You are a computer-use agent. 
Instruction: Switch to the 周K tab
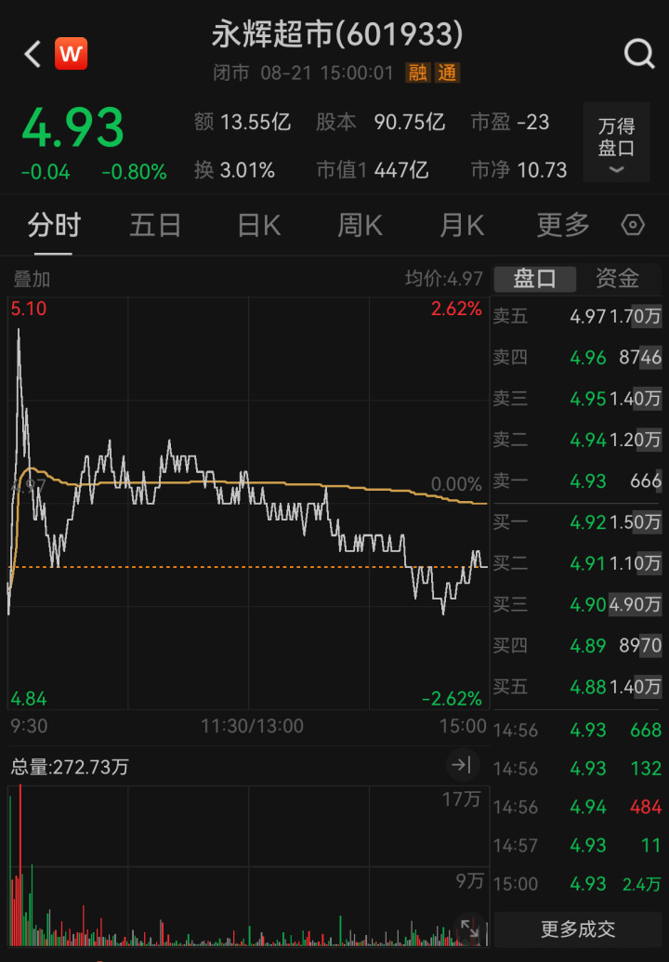click(360, 225)
